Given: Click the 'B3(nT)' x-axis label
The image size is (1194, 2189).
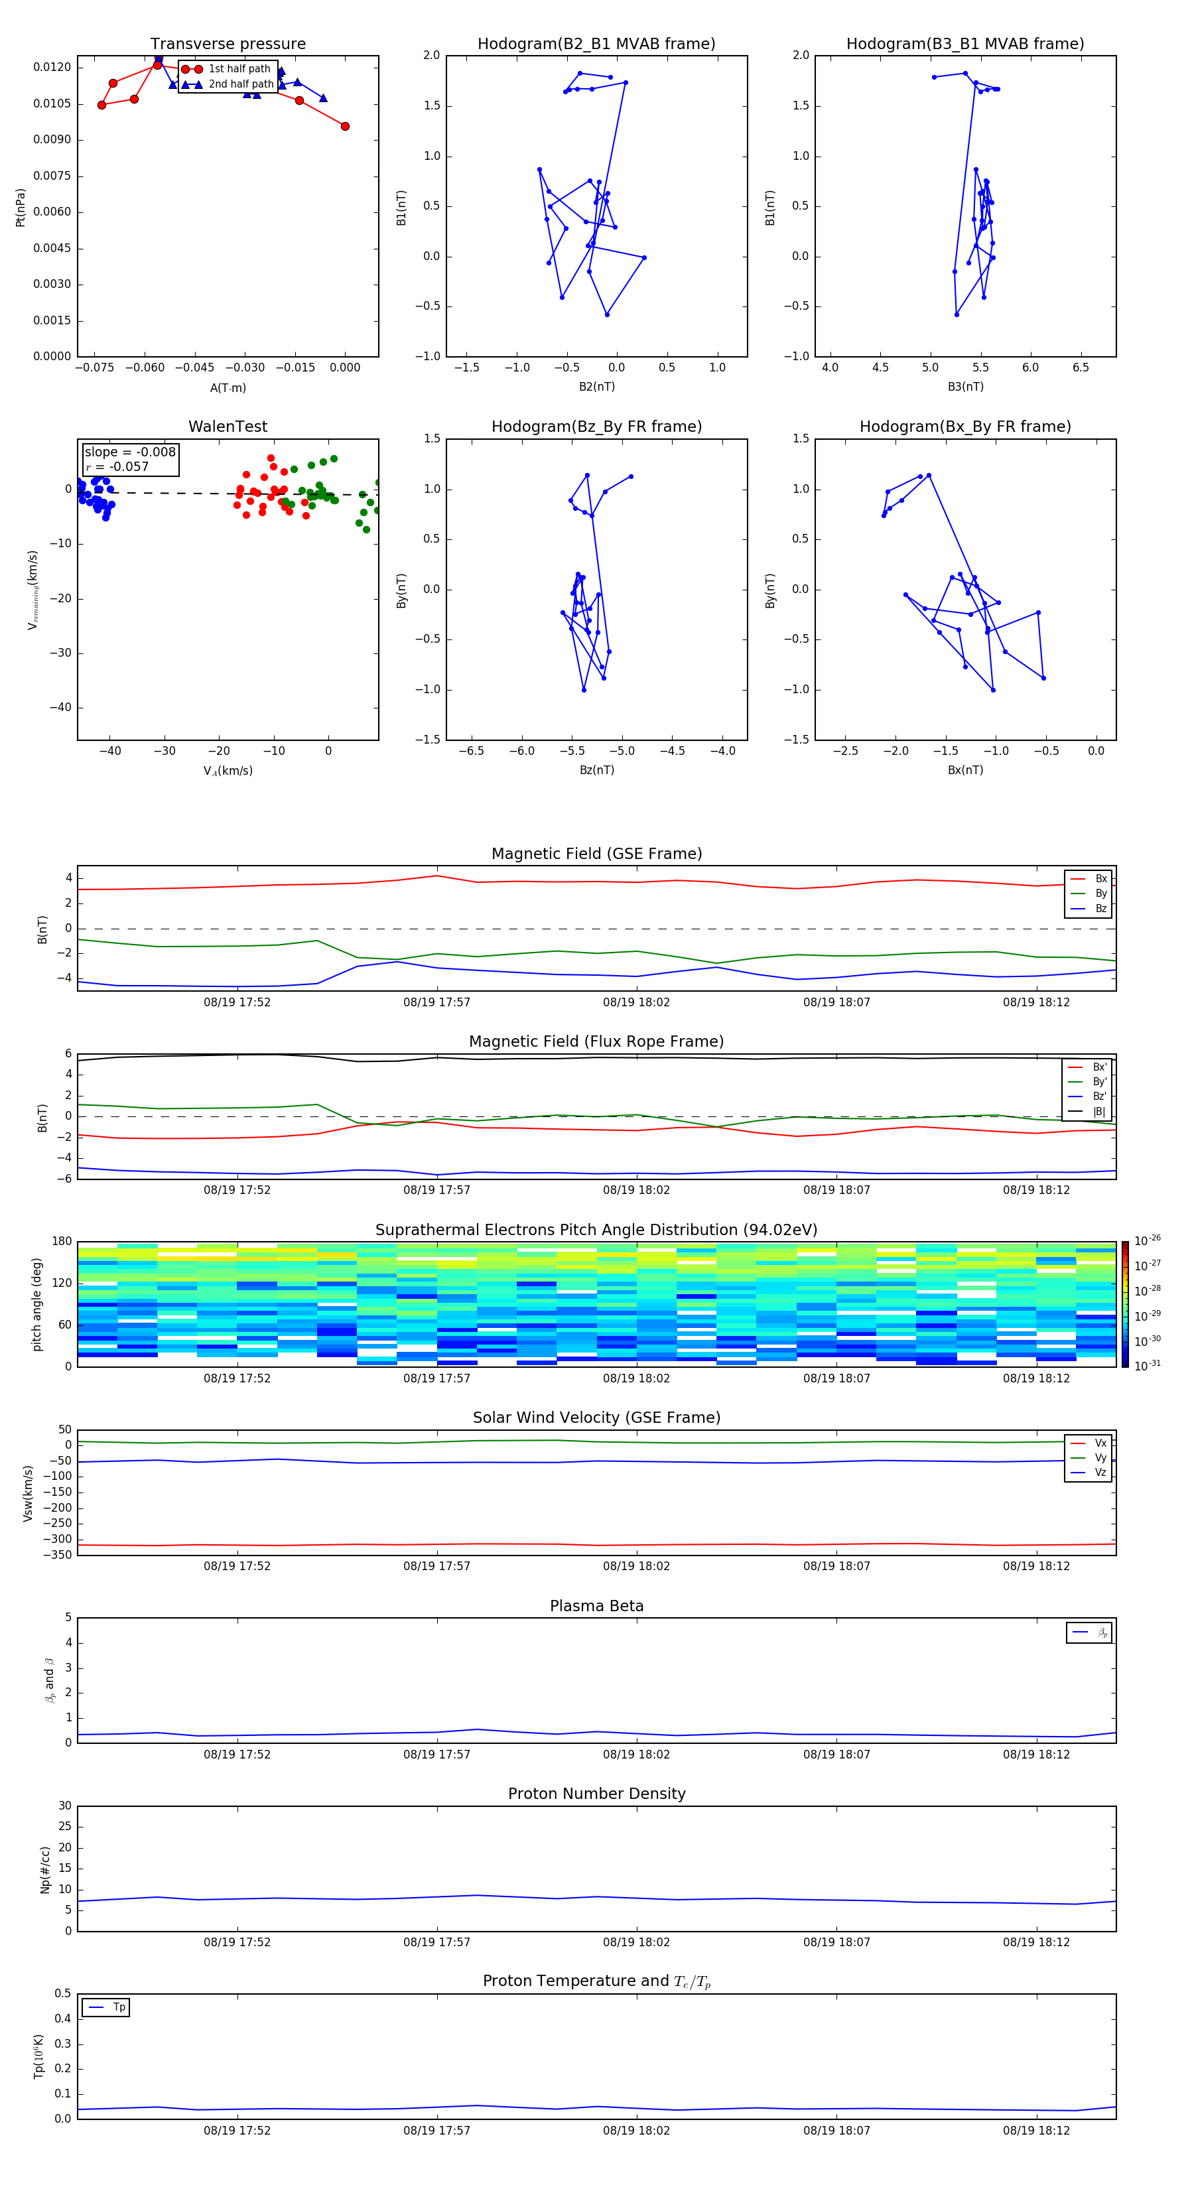Looking at the screenshot, I should click(965, 387).
